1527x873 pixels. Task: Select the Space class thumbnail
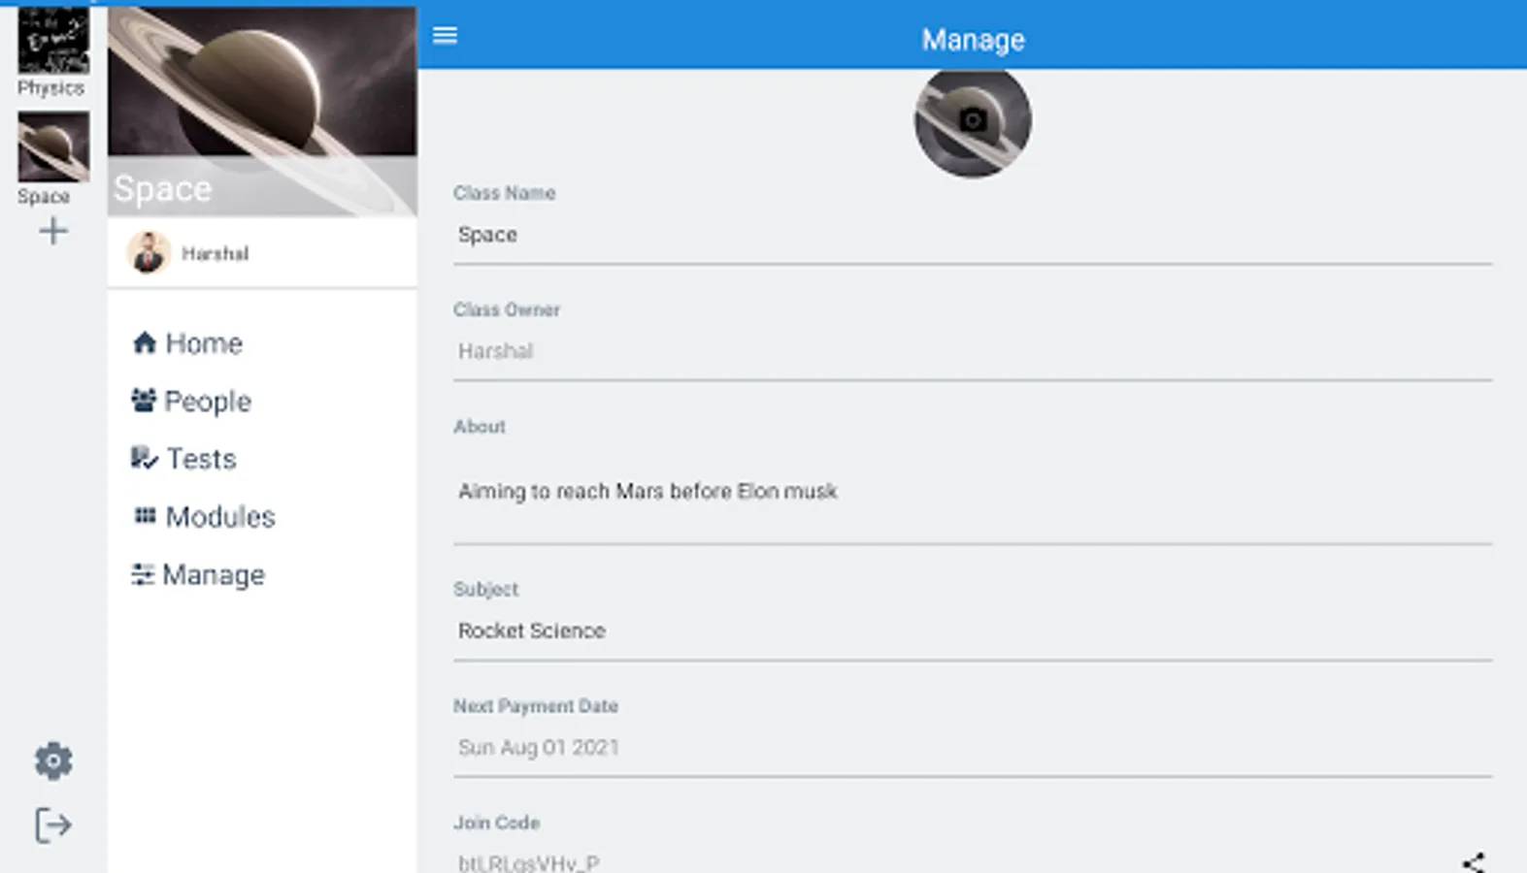(53, 146)
